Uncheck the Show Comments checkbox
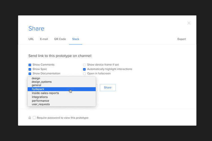Viewport: 212px width, 141px height. (30, 65)
